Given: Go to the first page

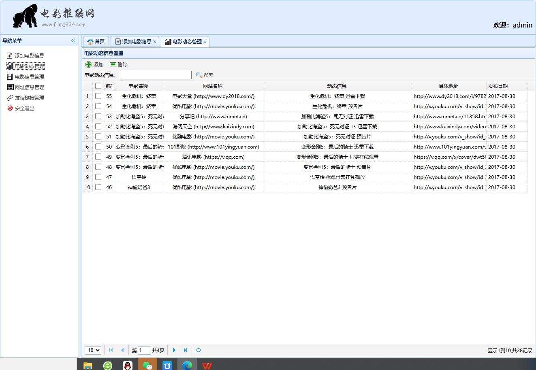Looking at the screenshot, I should click(x=111, y=351).
